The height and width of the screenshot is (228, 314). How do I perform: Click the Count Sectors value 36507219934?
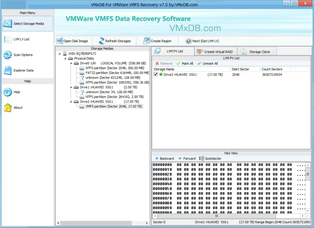(272, 75)
